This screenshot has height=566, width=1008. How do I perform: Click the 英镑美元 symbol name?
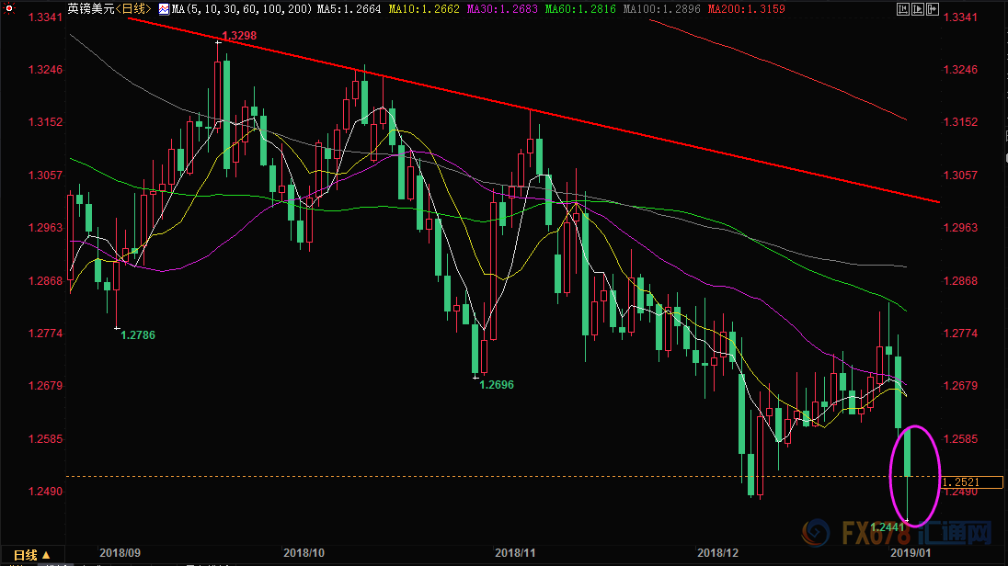tap(88, 9)
